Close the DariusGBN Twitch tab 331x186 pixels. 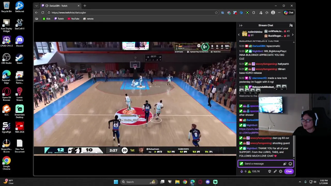79,6
